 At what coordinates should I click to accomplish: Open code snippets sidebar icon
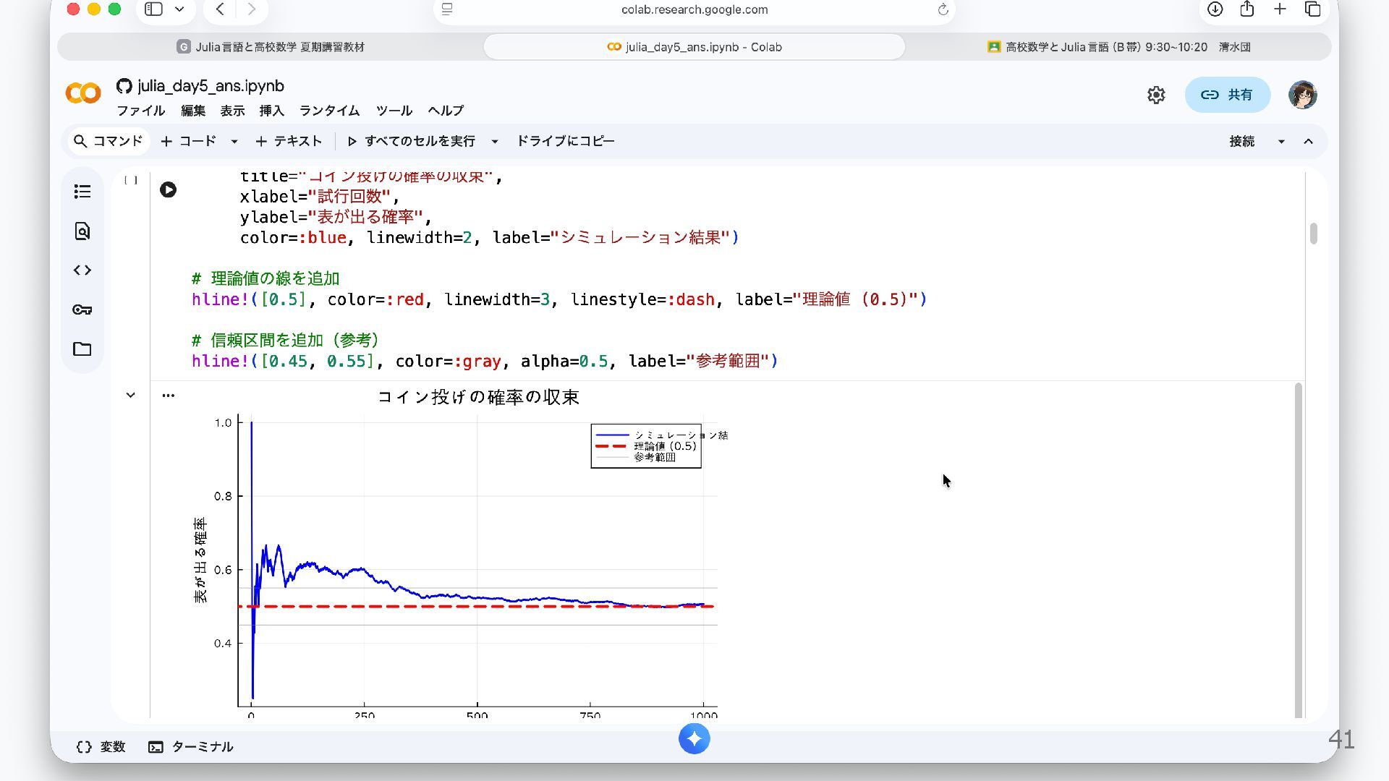[x=82, y=270]
